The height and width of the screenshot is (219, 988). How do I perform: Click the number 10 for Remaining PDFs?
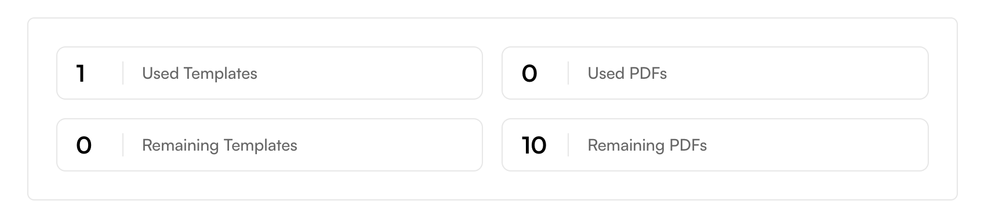tap(534, 145)
